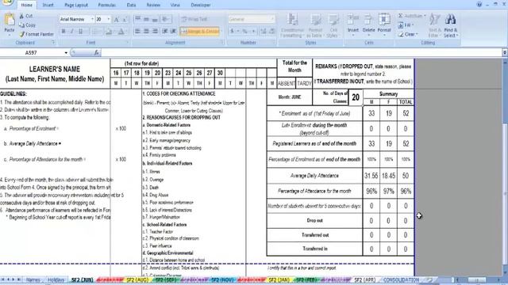
Task: Open Format as Table gallery
Action: pos(314,26)
